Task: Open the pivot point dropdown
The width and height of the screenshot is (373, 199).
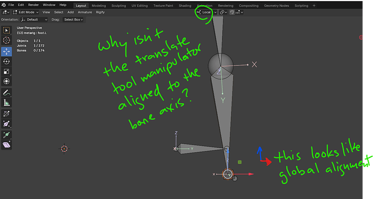Action: 223,12
